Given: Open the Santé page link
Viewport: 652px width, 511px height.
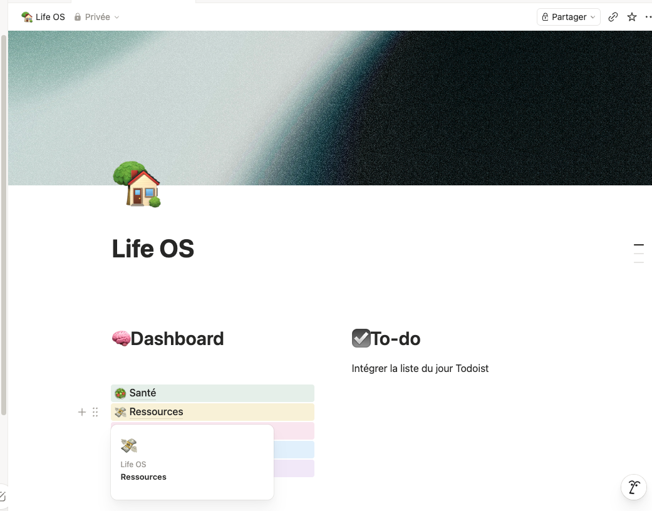Looking at the screenshot, I should click(x=143, y=393).
